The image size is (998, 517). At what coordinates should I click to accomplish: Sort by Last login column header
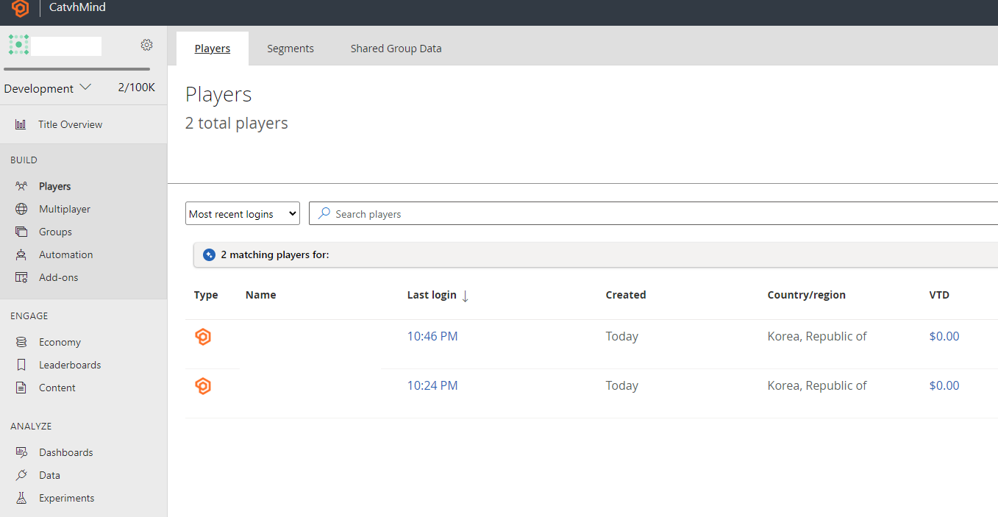(432, 295)
